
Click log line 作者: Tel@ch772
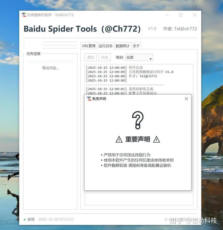click(122, 76)
